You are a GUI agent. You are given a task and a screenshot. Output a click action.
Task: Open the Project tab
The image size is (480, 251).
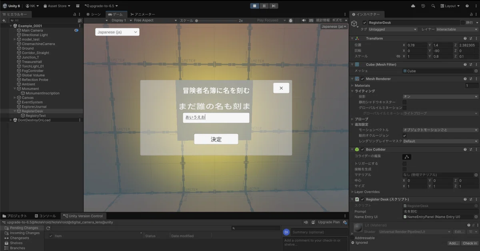point(16,216)
